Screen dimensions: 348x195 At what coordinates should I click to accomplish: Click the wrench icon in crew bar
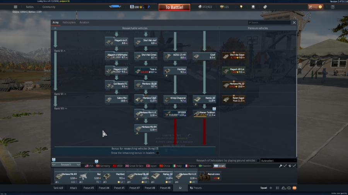coord(281,166)
